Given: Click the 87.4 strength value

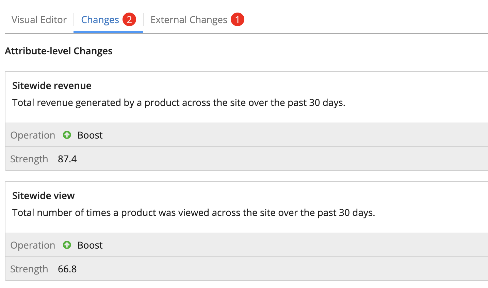Looking at the screenshot, I should [x=67, y=159].
